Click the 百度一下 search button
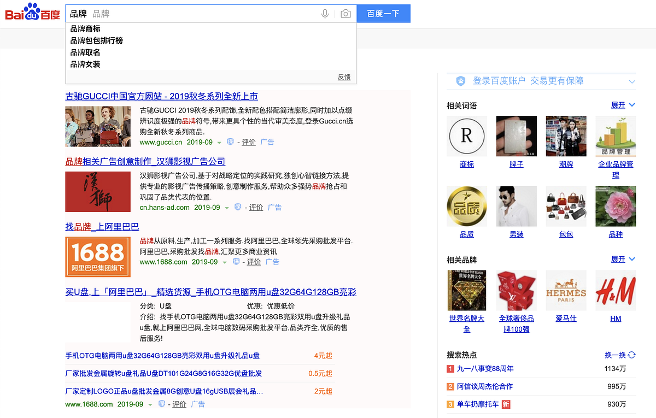Viewport: 656px width, 418px height. [383, 14]
